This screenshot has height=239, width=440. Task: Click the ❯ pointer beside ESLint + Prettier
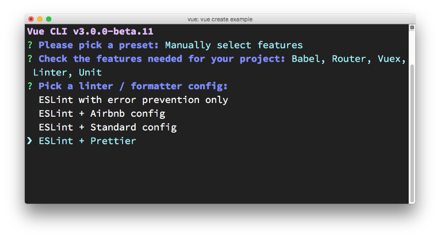point(30,142)
